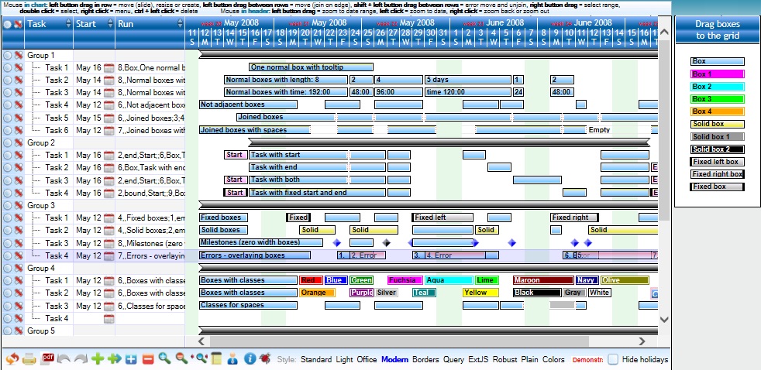
Task: Click the sort arrows in the Task column header
Action: pyautogui.click(x=68, y=23)
